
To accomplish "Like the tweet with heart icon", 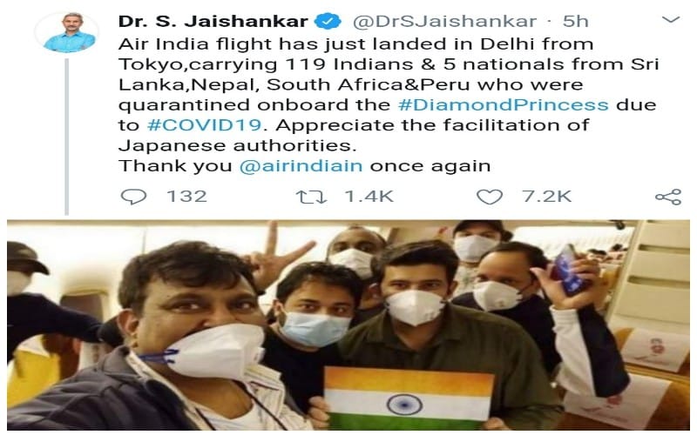I will (490, 197).
